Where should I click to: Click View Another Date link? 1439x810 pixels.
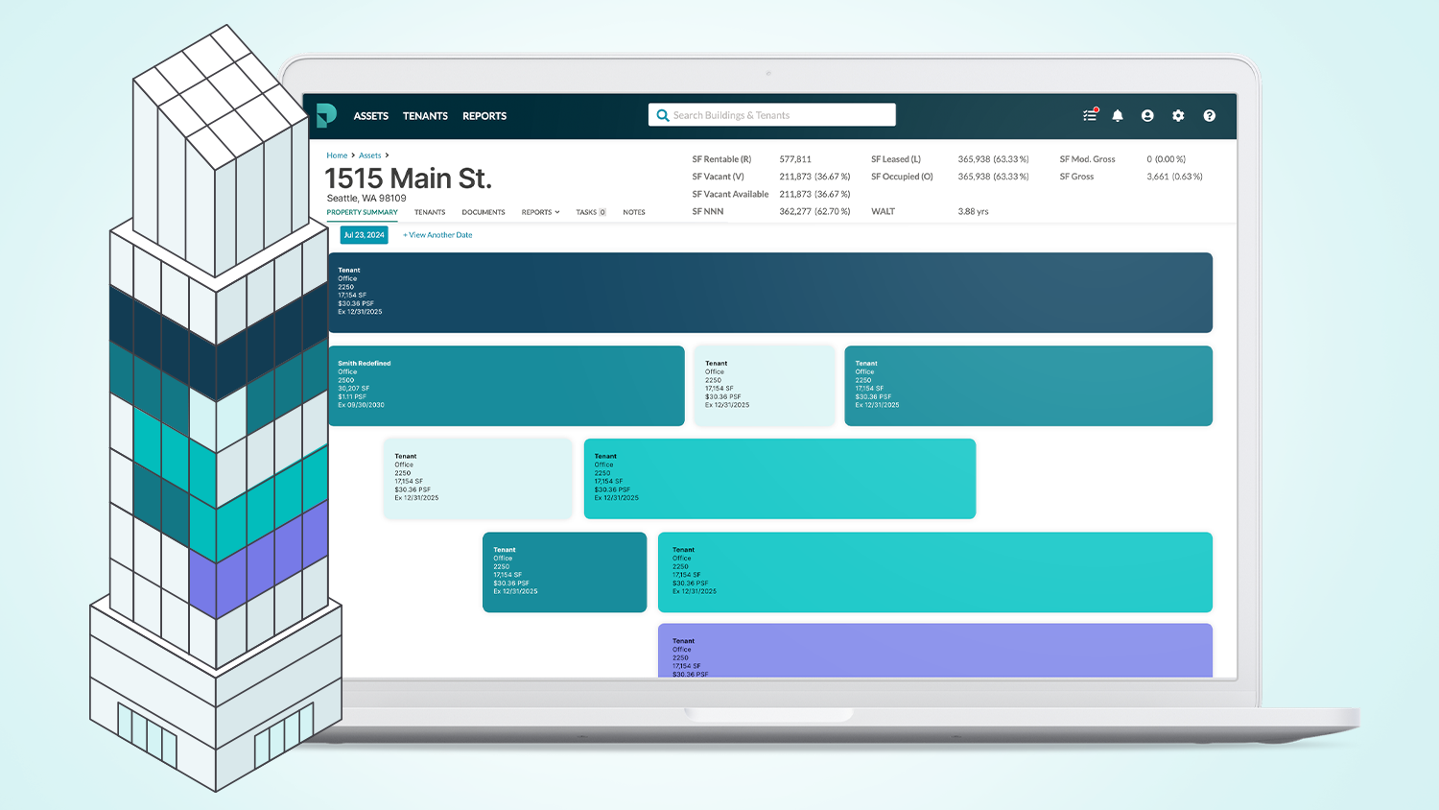(x=437, y=235)
